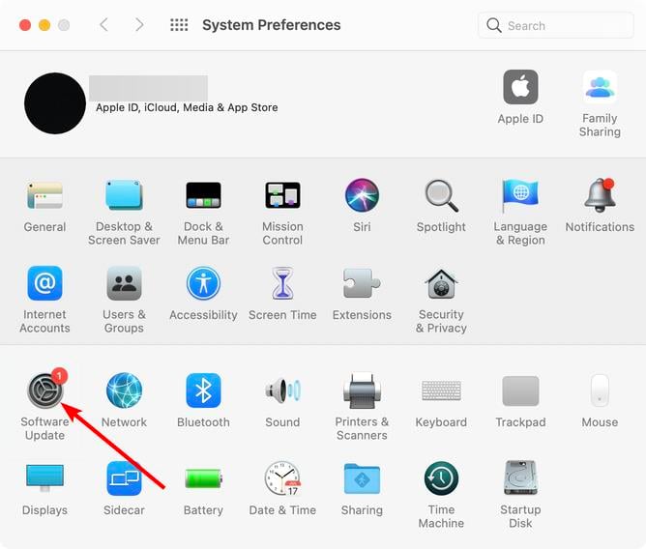Image resolution: width=646 pixels, height=549 pixels.
Task: Click the Search field
Action: (555, 25)
